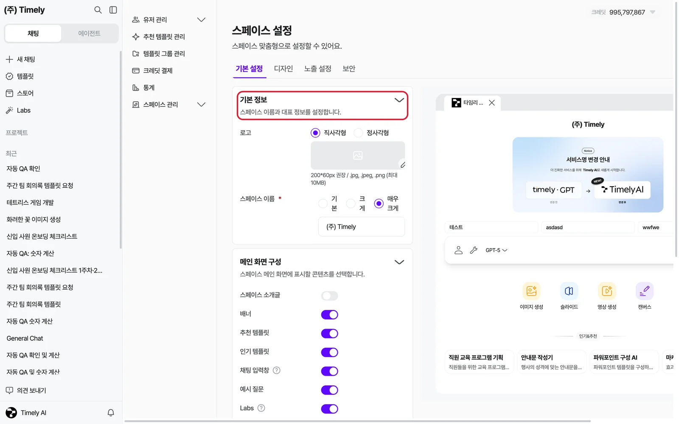Click the person icon in preview chat box
679x424 pixels.
[458, 250]
